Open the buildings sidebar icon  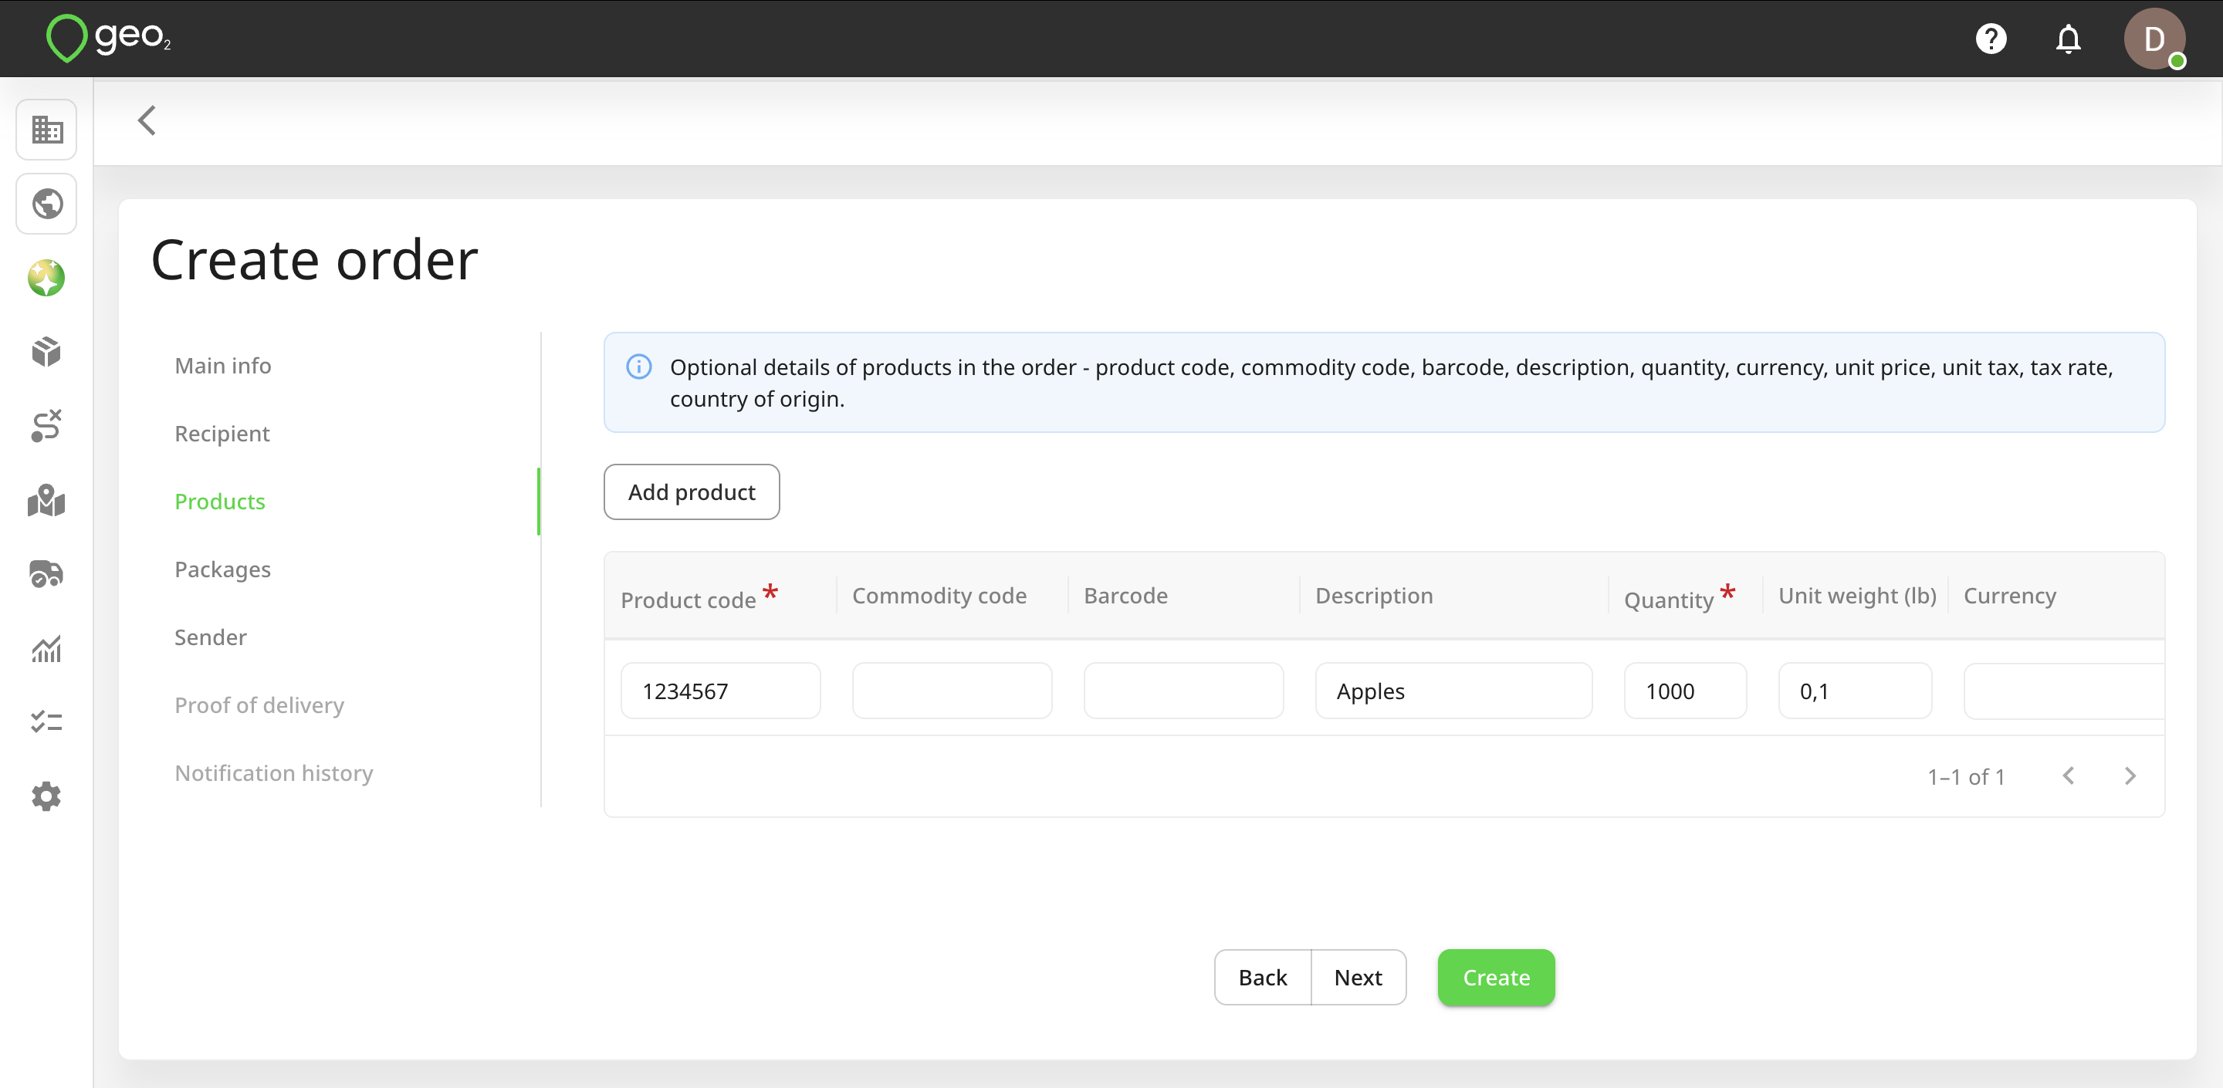pyautogui.click(x=46, y=130)
